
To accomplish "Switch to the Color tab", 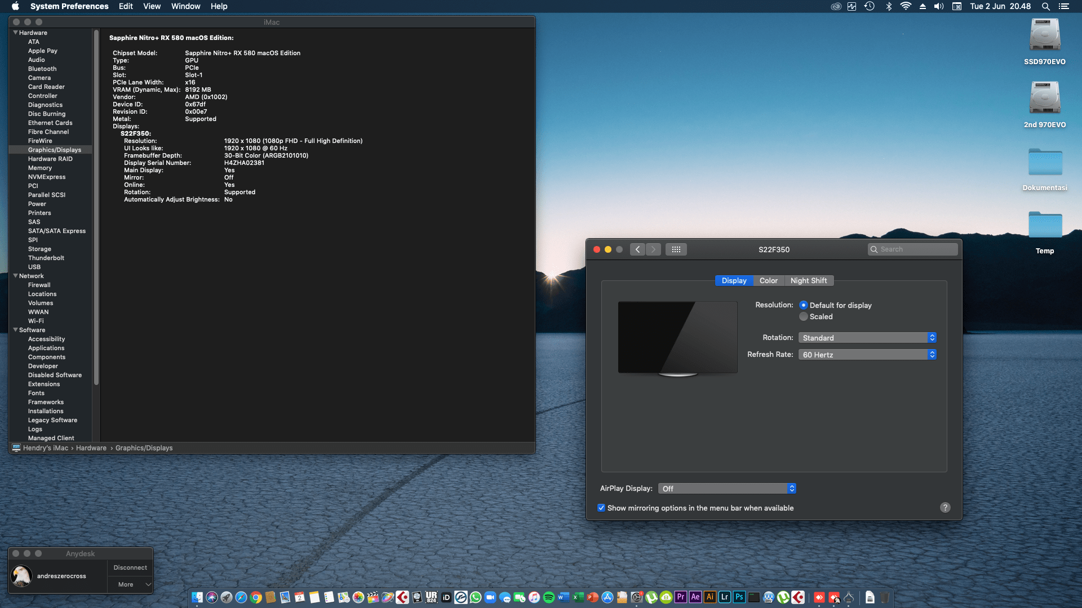I will pos(768,280).
